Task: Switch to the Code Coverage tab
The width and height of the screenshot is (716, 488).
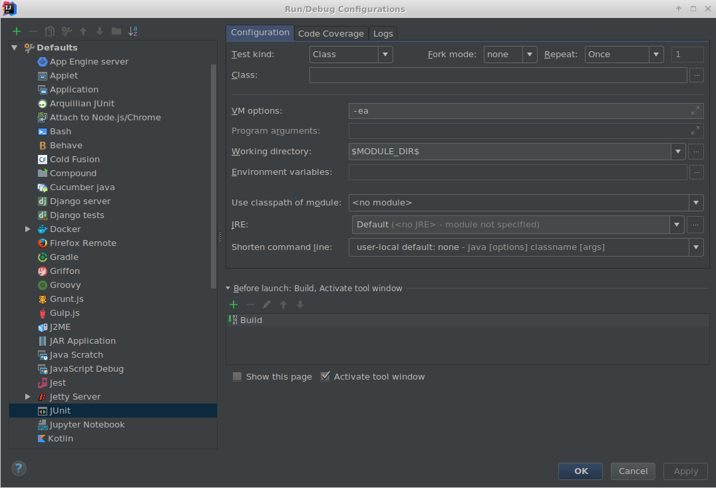Action: pyautogui.click(x=331, y=34)
